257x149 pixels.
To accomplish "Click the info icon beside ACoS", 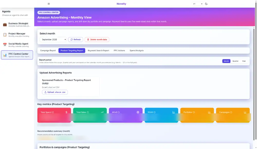I will [x=119, y=112].
